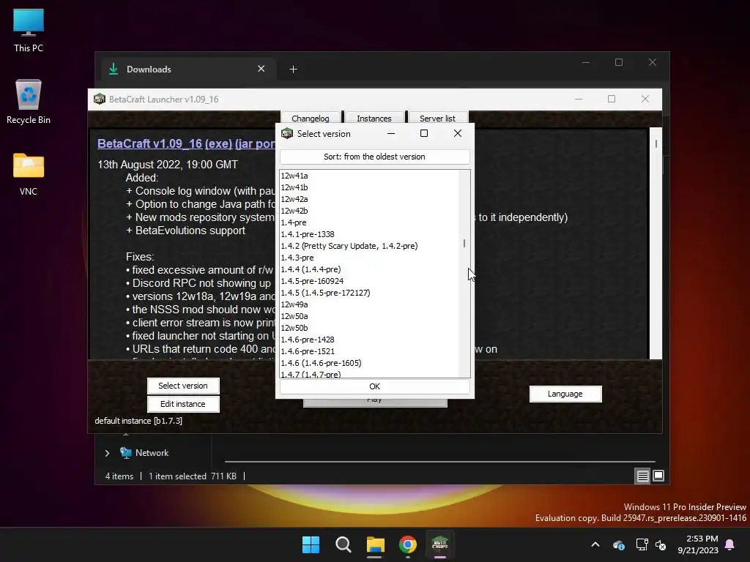
Task: Minimize the Select version dialog
Action: point(391,133)
